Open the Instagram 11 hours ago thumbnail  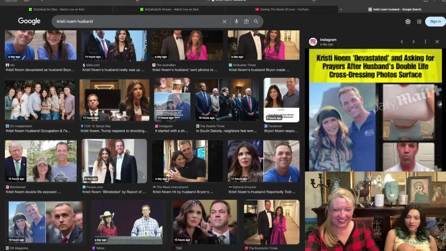tap(172, 100)
